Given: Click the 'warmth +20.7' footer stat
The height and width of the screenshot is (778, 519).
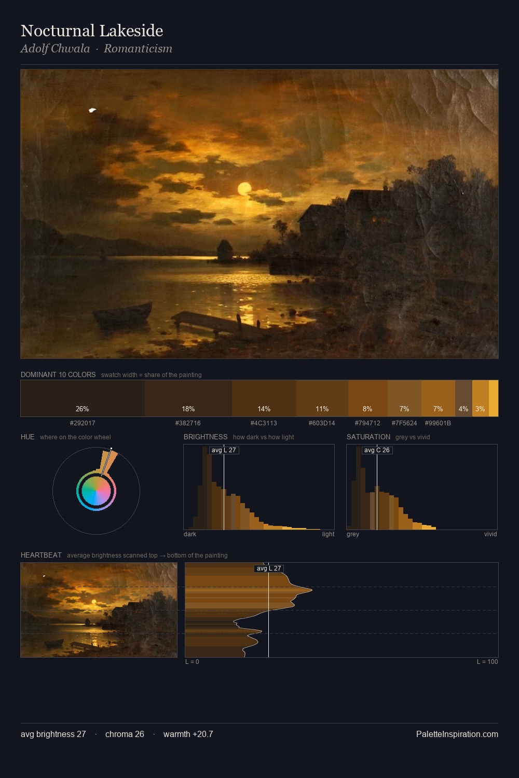Looking at the screenshot, I should click(188, 734).
